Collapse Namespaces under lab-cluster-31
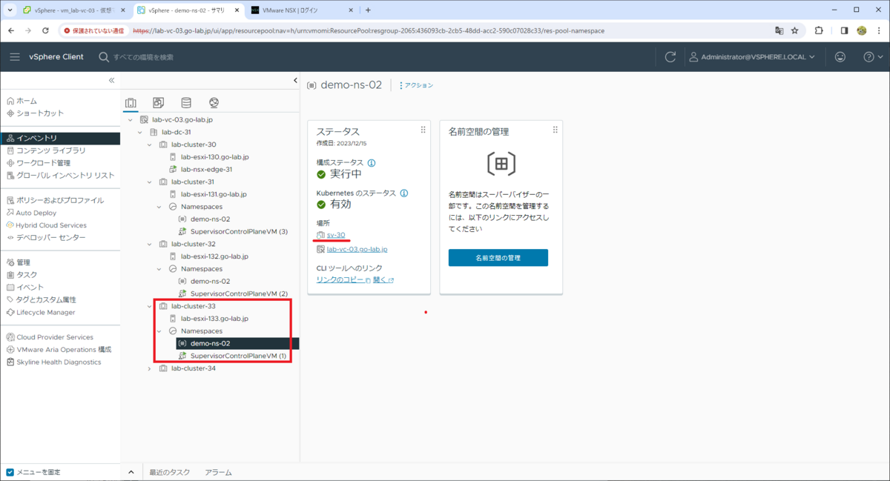890x481 pixels. 159,207
